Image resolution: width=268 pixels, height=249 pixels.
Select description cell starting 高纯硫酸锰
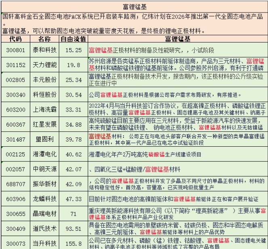(x=178, y=124)
